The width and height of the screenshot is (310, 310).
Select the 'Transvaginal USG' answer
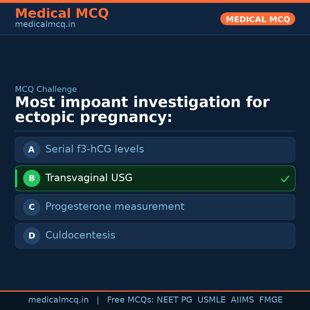point(89,178)
